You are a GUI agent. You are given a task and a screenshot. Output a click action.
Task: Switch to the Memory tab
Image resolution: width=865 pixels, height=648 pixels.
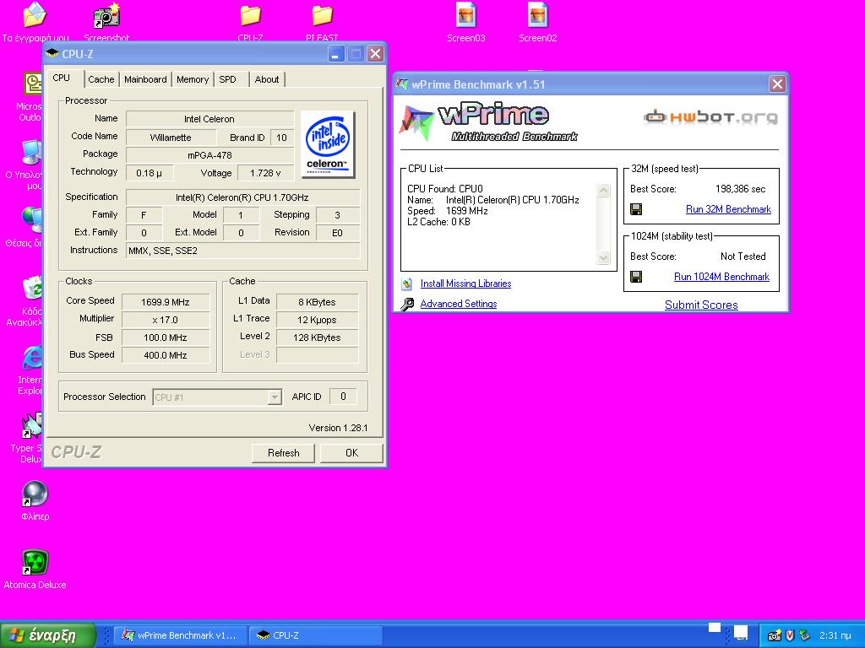(x=193, y=79)
